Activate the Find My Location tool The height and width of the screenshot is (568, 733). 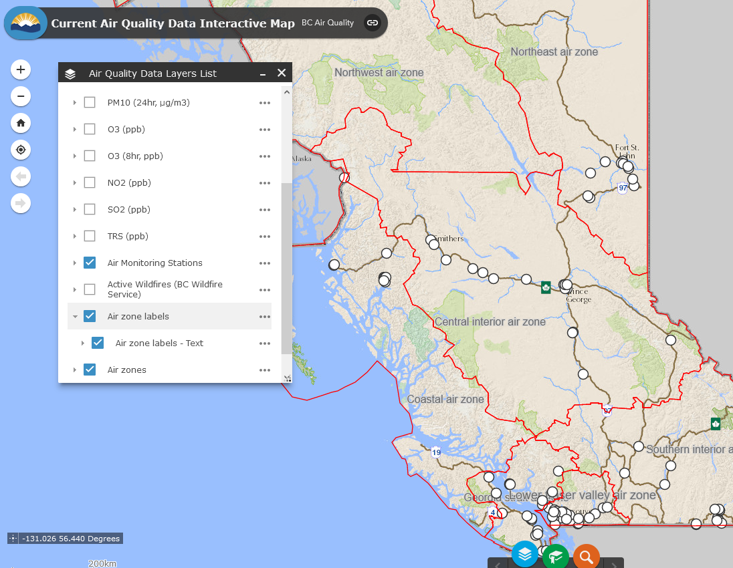point(21,150)
